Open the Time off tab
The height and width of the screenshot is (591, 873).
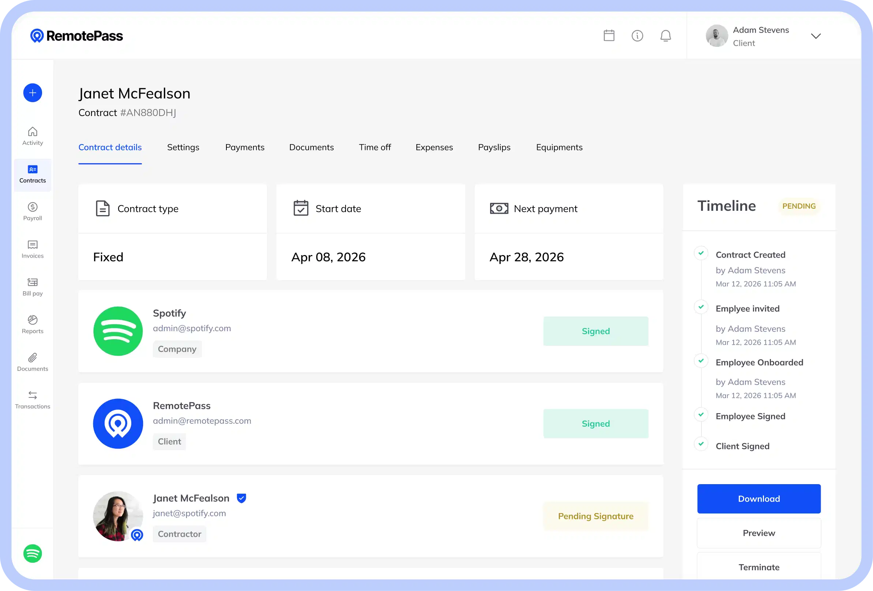click(375, 147)
